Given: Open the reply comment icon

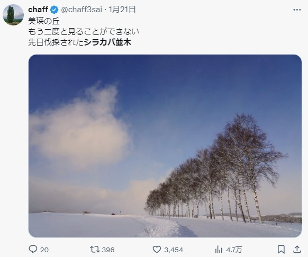Looking at the screenshot, I should (x=33, y=249).
